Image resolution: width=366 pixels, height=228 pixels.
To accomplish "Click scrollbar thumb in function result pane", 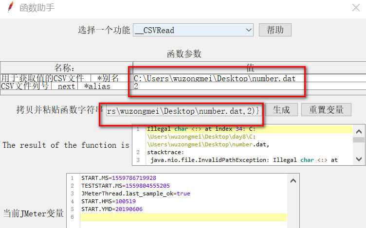I will coord(359,140).
